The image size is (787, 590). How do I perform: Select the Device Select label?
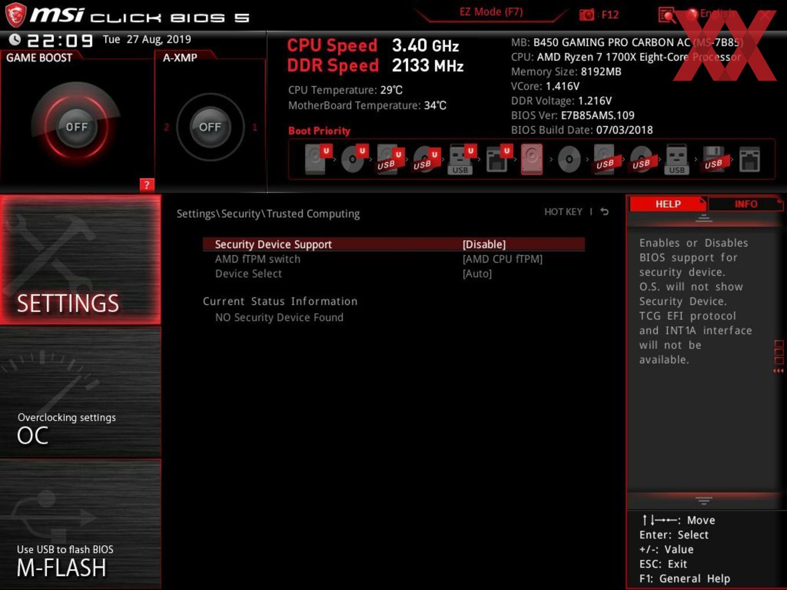click(x=248, y=274)
